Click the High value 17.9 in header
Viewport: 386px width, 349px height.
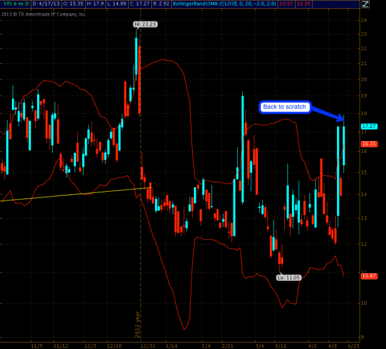point(102,4)
